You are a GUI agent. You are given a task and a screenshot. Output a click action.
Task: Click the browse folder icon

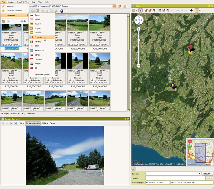point(120,6)
